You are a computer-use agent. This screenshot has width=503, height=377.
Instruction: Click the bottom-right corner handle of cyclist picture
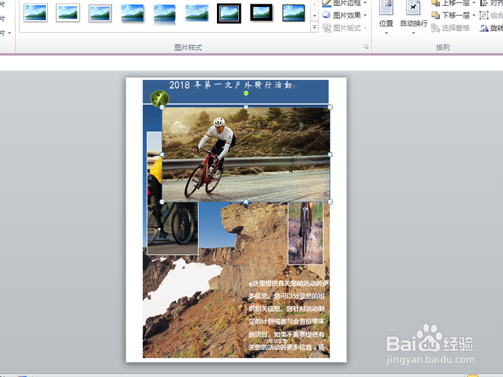coord(330,202)
